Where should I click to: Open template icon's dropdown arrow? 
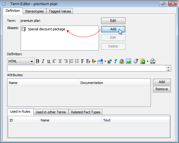147,62
